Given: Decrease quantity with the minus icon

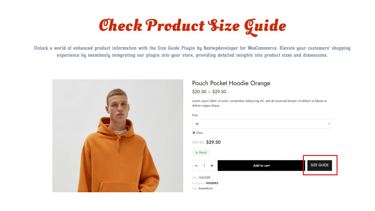Looking at the screenshot, I should 196,166.
